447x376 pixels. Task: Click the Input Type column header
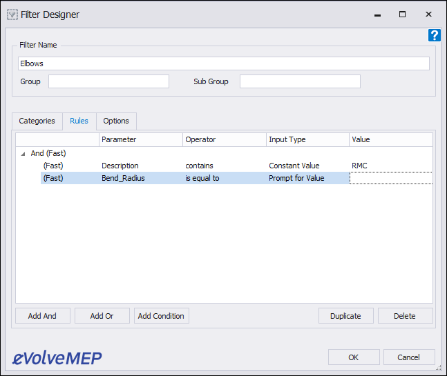pos(307,139)
